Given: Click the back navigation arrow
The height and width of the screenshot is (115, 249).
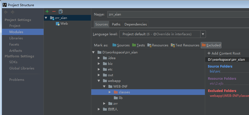Looking at the screenshot, I should 6,12.
